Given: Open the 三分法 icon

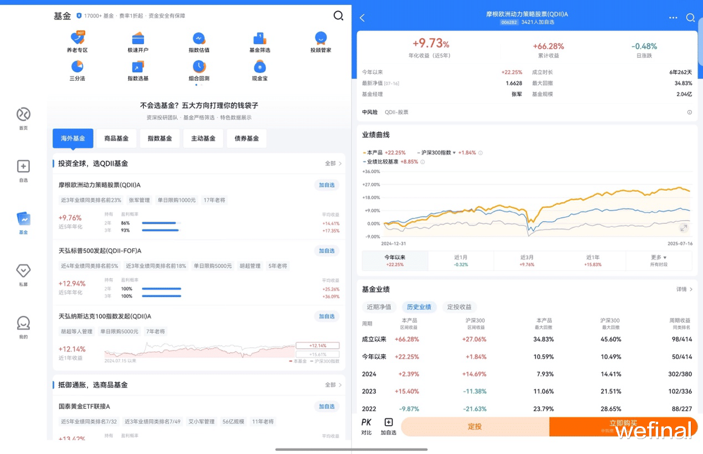Looking at the screenshot, I should pos(77,70).
